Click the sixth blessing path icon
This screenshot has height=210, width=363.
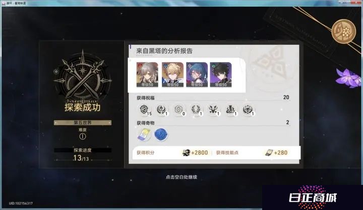point(230,110)
